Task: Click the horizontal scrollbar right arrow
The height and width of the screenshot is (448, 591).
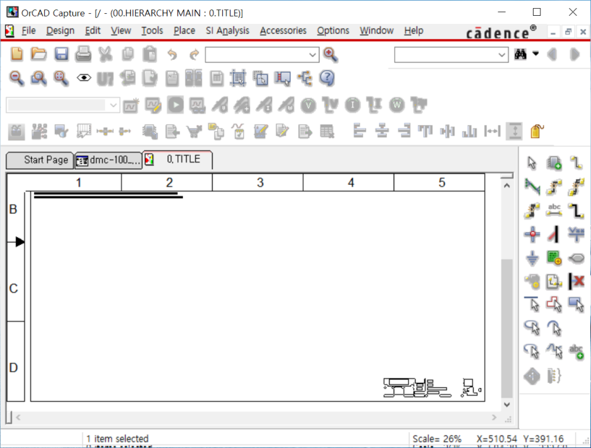Action: (x=494, y=418)
